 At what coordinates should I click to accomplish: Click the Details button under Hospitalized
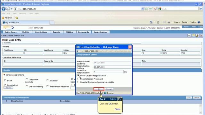8,88
